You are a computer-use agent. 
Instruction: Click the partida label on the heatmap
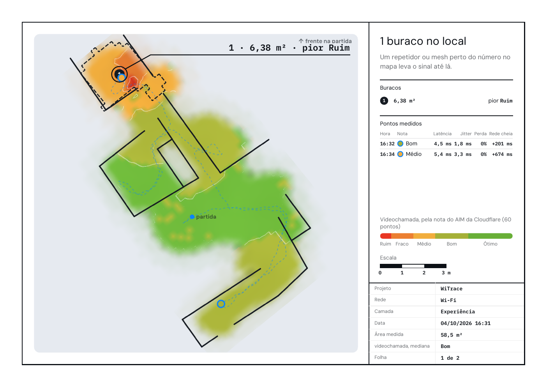[x=206, y=217]
